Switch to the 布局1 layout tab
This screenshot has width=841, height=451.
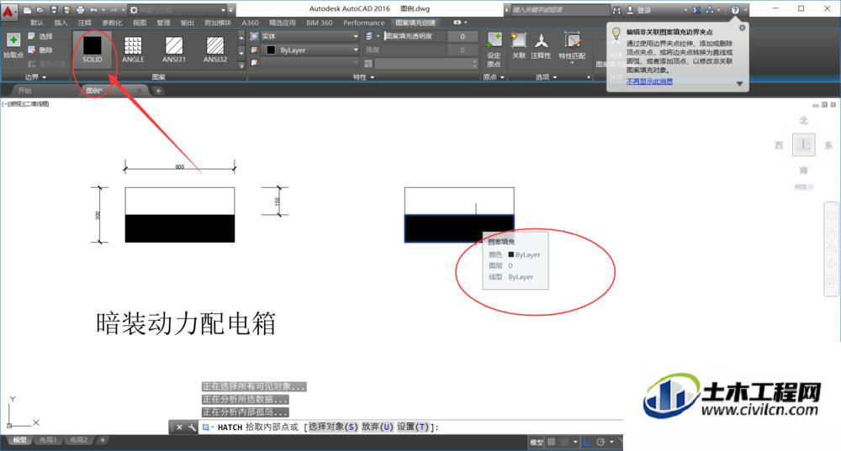(x=48, y=440)
